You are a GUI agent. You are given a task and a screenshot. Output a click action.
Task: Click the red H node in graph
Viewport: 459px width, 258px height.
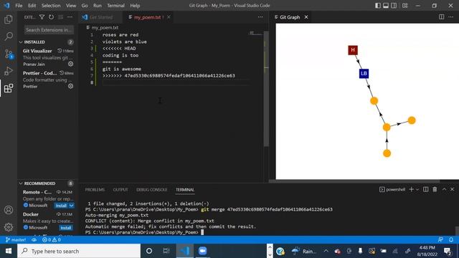353,50
